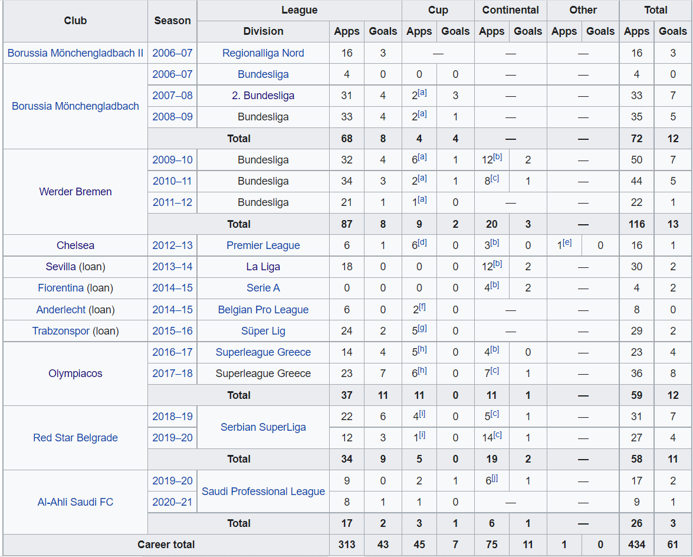
Task: Select Werder Bremen total apps value 116
Action: (636, 224)
